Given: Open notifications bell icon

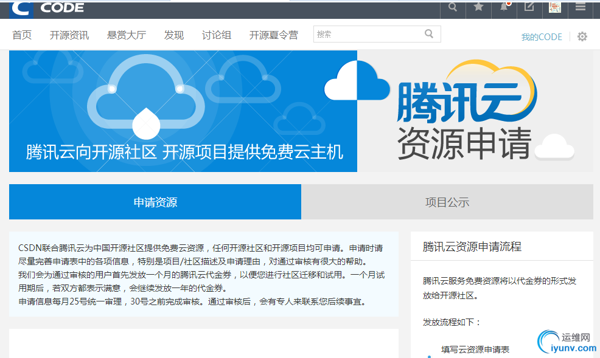Looking at the screenshot, I should point(504,7).
